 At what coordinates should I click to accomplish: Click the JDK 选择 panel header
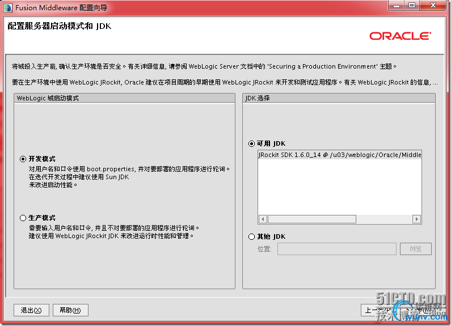tap(339, 98)
